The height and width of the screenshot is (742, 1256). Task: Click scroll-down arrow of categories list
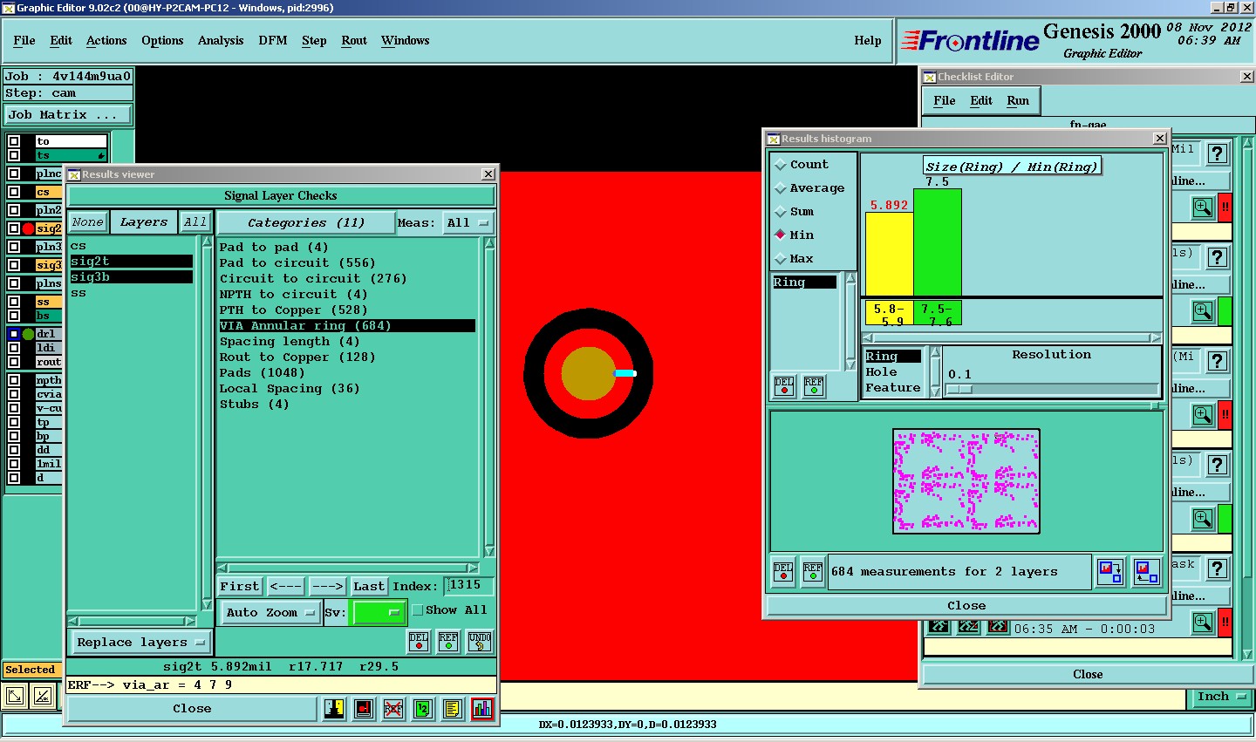pyautogui.click(x=489, y=551)
